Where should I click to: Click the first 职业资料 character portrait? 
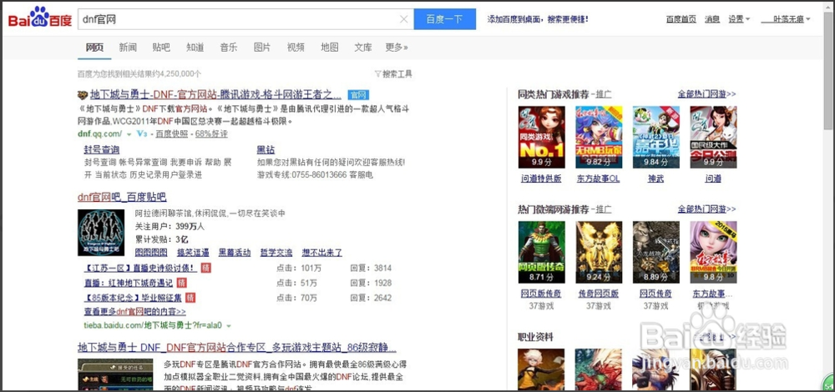pyautogui.click(x=542, y=369)
